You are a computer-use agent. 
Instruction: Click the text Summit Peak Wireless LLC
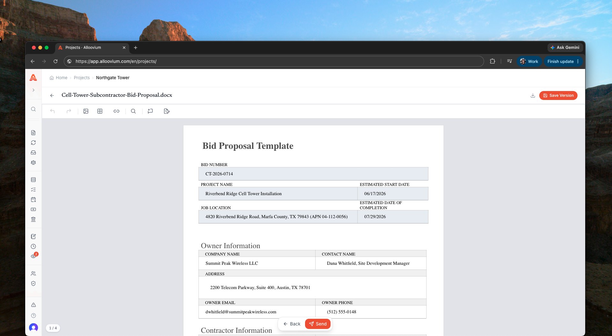(x=232, y=263)
